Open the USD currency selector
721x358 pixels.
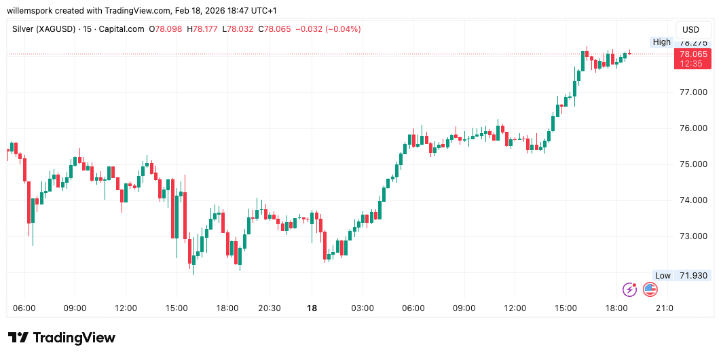tap(690, 29)
